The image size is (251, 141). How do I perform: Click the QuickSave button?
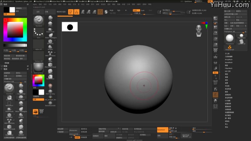(188, 1)
